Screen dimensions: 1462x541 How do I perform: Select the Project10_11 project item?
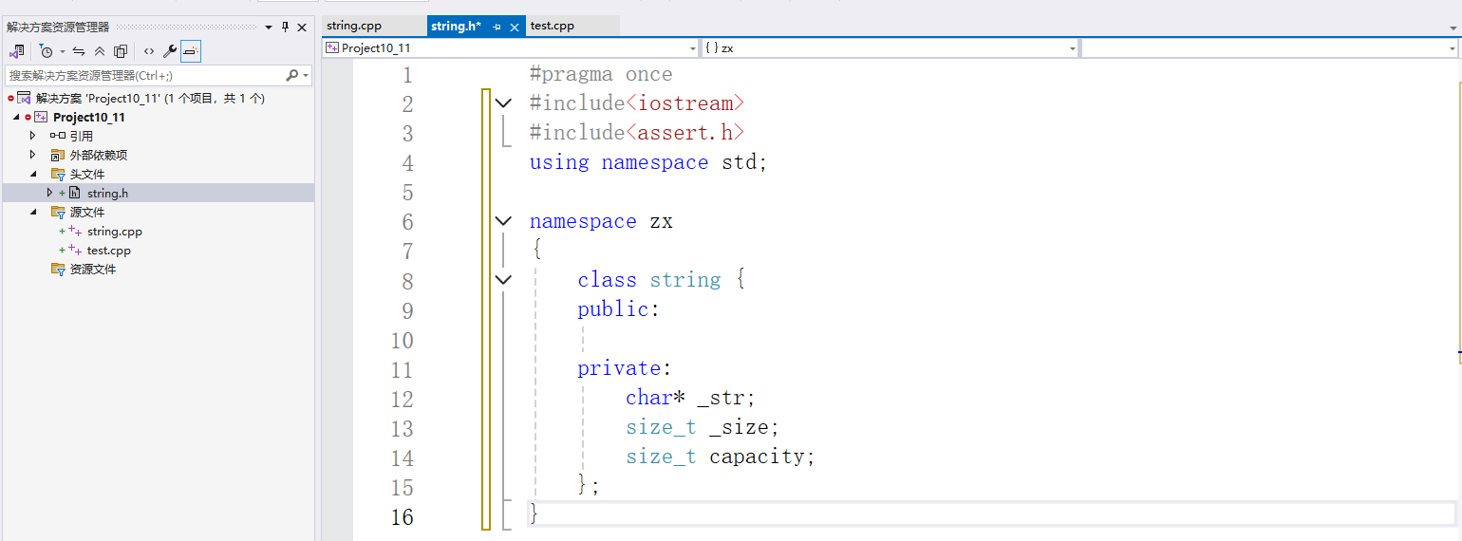click(x=88, y=118)
